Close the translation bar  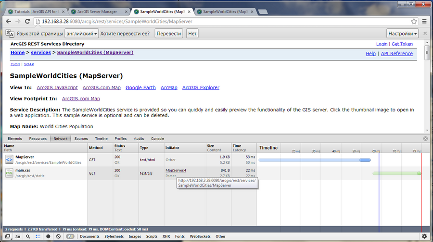[x=425, y=33]
